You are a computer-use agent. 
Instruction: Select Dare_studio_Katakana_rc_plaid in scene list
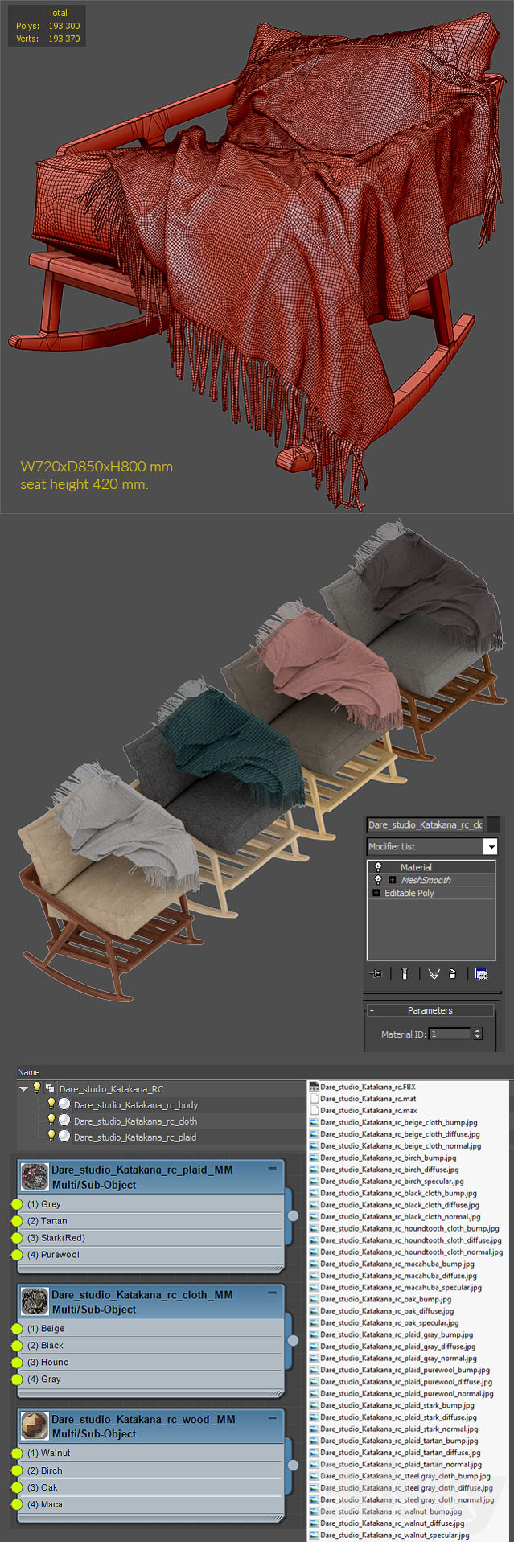[134, 1137]
